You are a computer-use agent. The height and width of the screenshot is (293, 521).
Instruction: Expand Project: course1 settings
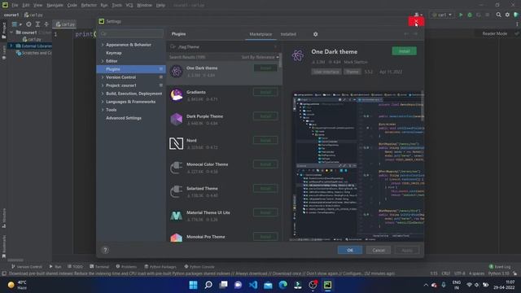103,85
